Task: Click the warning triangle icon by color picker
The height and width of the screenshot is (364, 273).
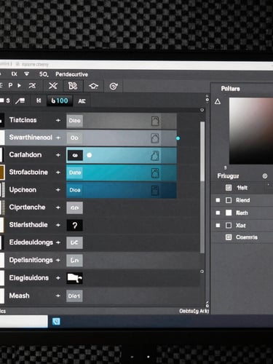Action: point(218,101)
